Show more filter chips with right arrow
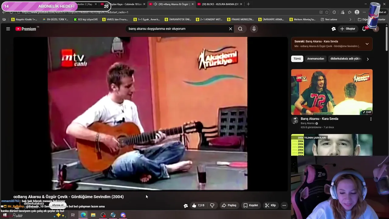Image resolution: width=389 pixels, height=219 pixels. [x=367, y=59]
